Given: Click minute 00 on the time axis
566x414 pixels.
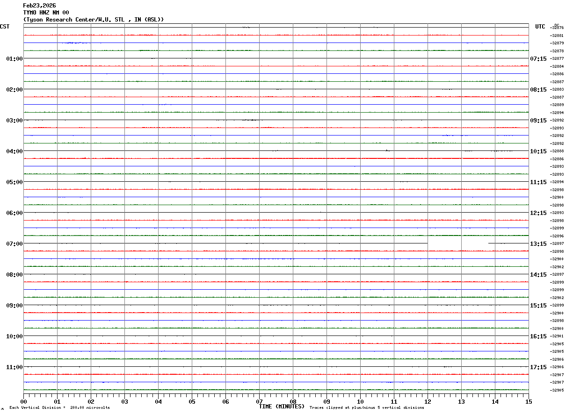Looking at the screenshot, I should click(24, 401).
